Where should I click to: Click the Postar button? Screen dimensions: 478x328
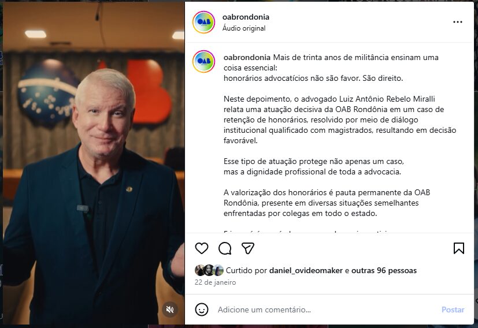tap(453, 310)
